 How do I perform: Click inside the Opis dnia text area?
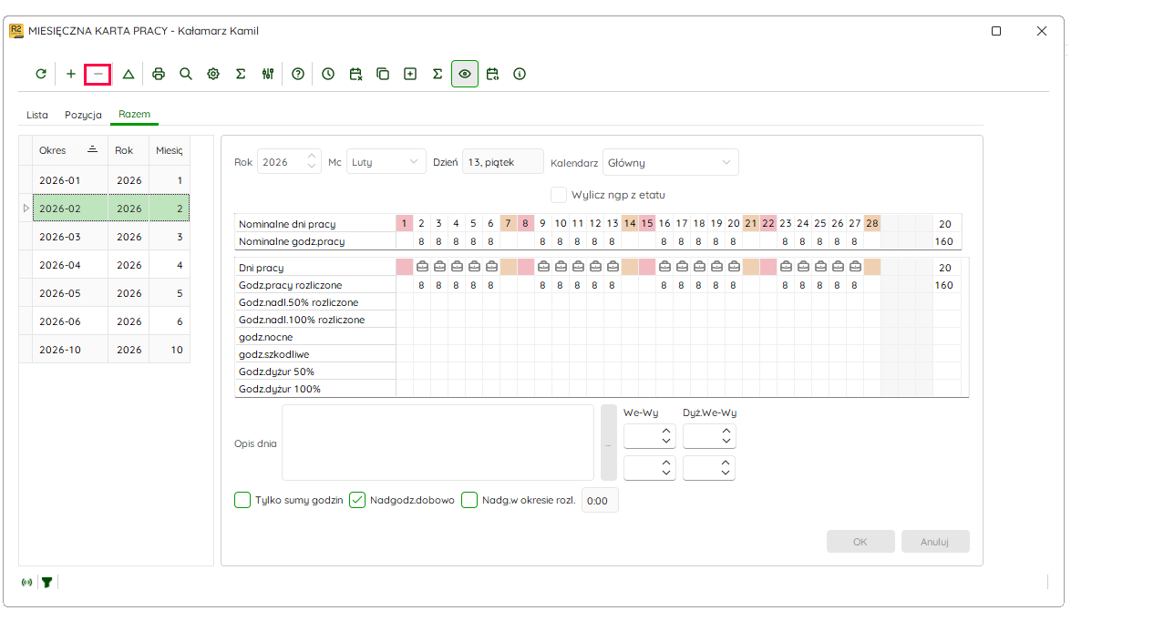click(x=438, y=443)
